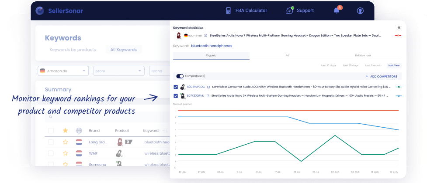Expand the Amazon.de marketplace dropdown
427x183 pixels.
[63, 71]
